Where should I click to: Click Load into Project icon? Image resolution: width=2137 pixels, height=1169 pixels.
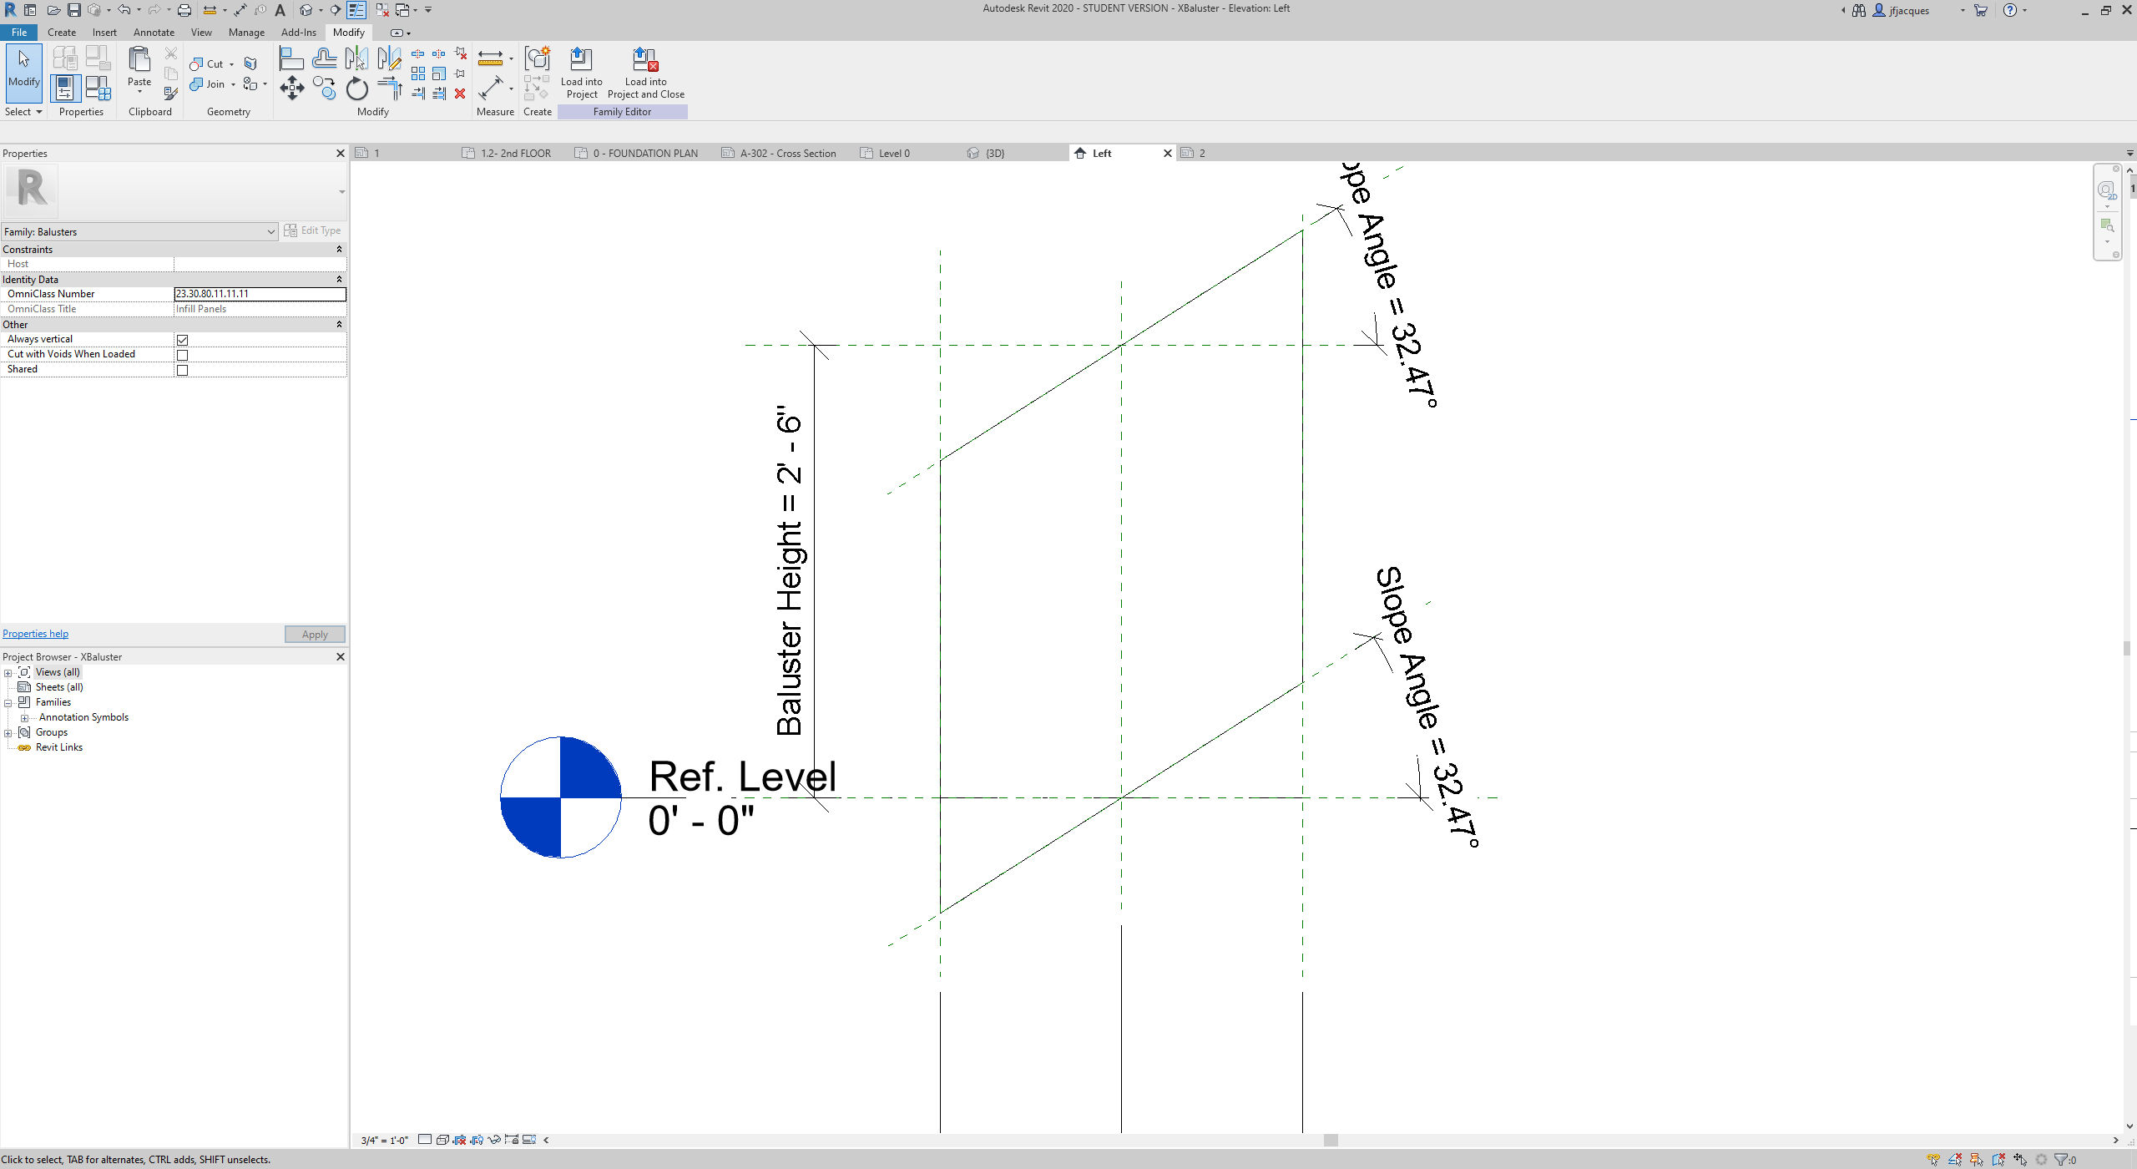tap(581, 73)
